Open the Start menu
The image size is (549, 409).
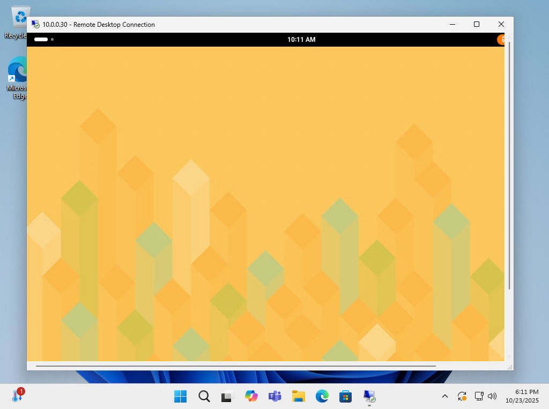pos(180,396)
